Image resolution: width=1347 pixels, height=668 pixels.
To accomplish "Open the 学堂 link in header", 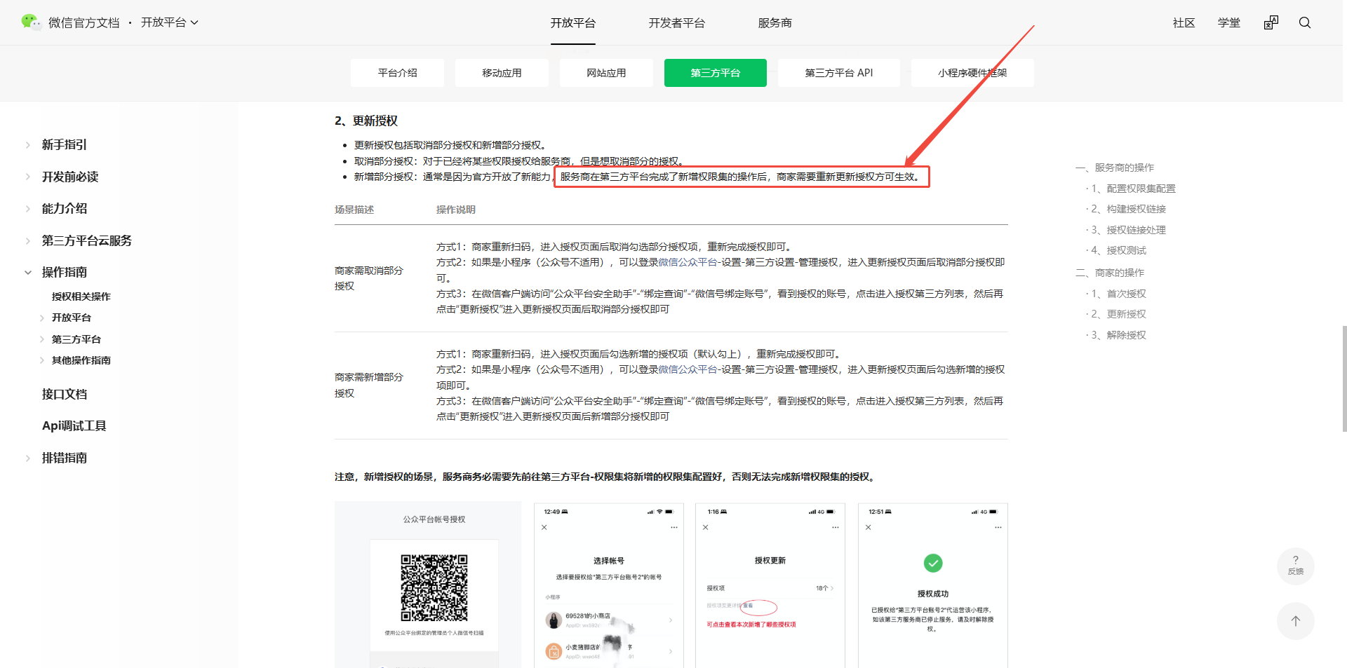I will coord(1229,23).
